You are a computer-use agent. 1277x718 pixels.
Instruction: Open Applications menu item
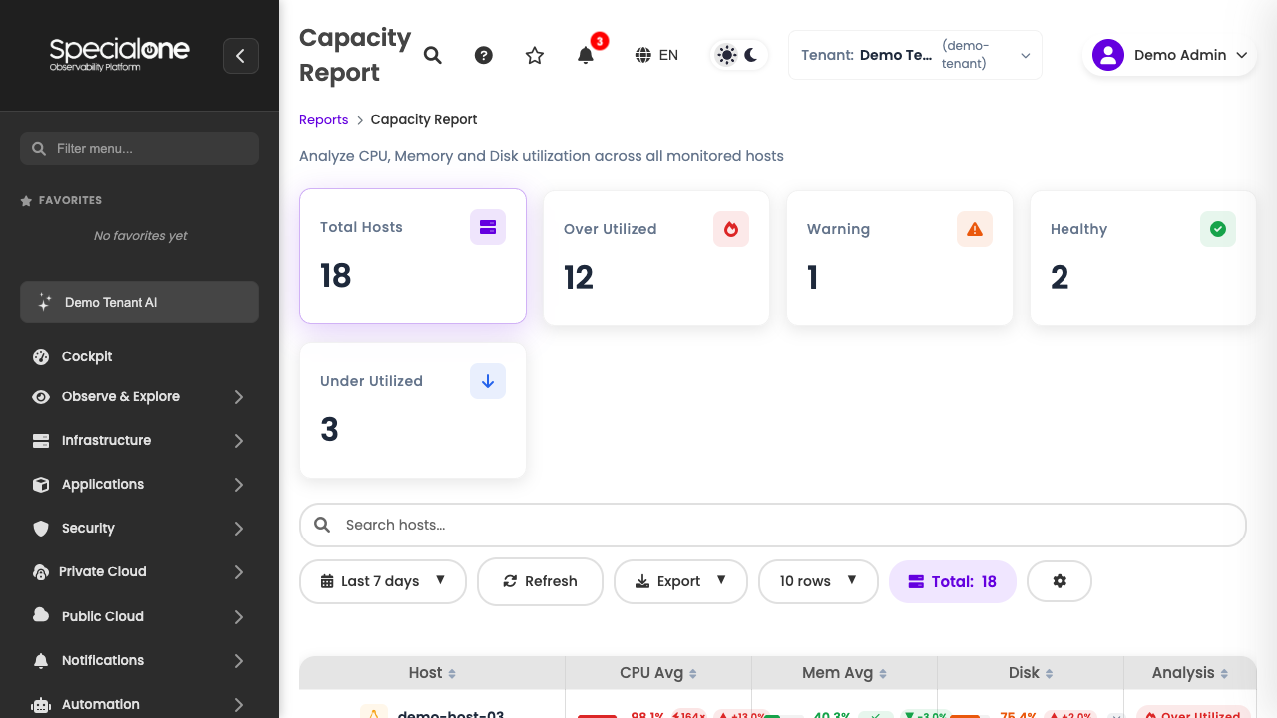point(140,484)
